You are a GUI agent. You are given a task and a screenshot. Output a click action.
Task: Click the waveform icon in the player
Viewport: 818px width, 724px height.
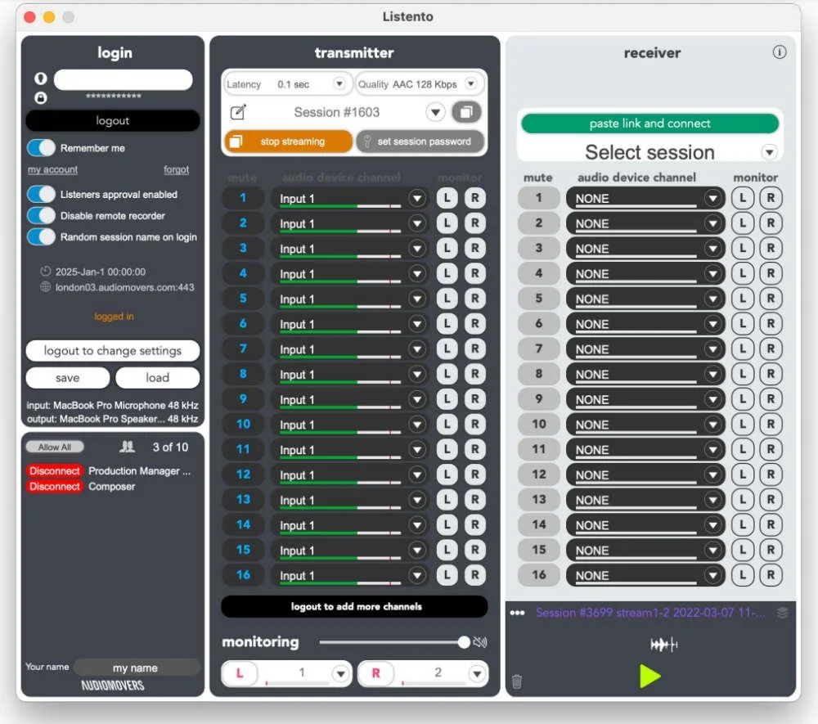(663, 645)
